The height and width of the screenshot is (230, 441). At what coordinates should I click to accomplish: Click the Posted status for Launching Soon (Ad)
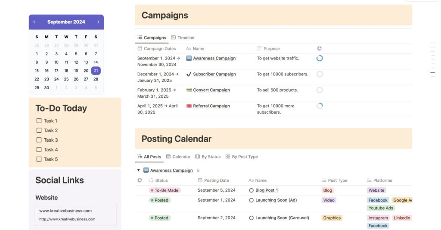click(x=160, y=200)
